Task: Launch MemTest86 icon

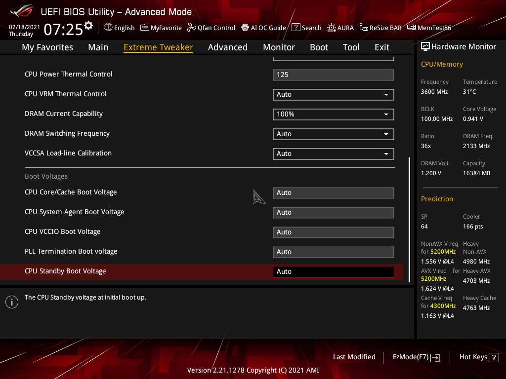Action: 412,28
